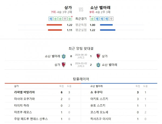Click Sagan crest in 2024-03-02 match row
The image size is (162, 124).
click(x=64, y=65)
